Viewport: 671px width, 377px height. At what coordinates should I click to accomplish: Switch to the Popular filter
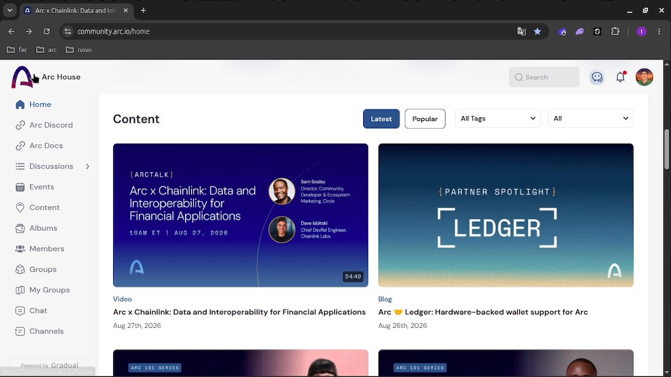point(425,119)
